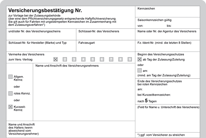Click the Hersteller (Marke) und Typ field
The height and width of the screenshot is (138, 206).
[41, 46]
